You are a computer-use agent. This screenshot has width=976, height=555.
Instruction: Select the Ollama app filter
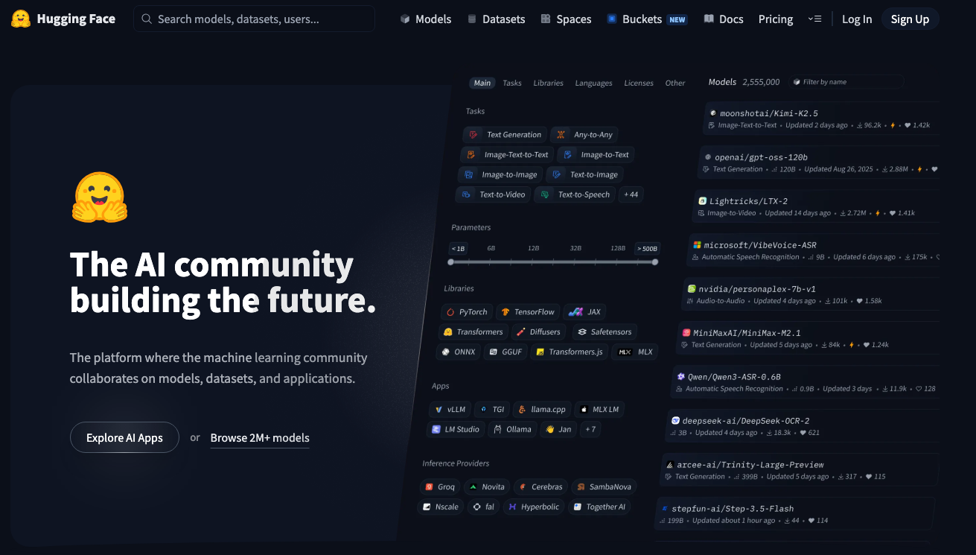coord(512,429)
